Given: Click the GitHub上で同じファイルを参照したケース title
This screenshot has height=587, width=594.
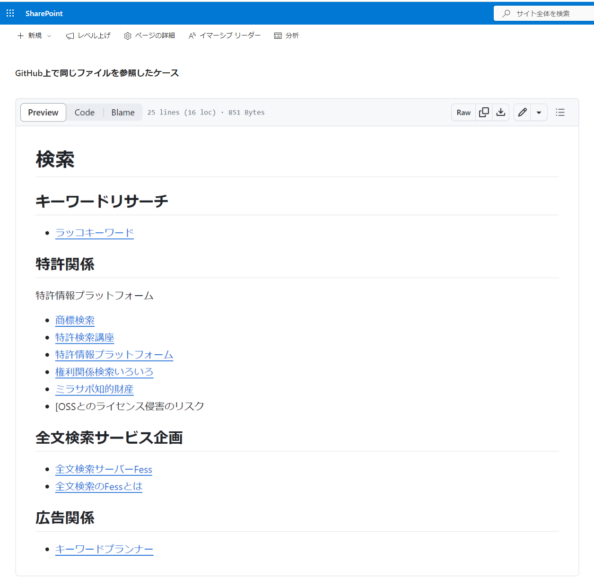Looking at the screenshot, I should coord(97,73).
